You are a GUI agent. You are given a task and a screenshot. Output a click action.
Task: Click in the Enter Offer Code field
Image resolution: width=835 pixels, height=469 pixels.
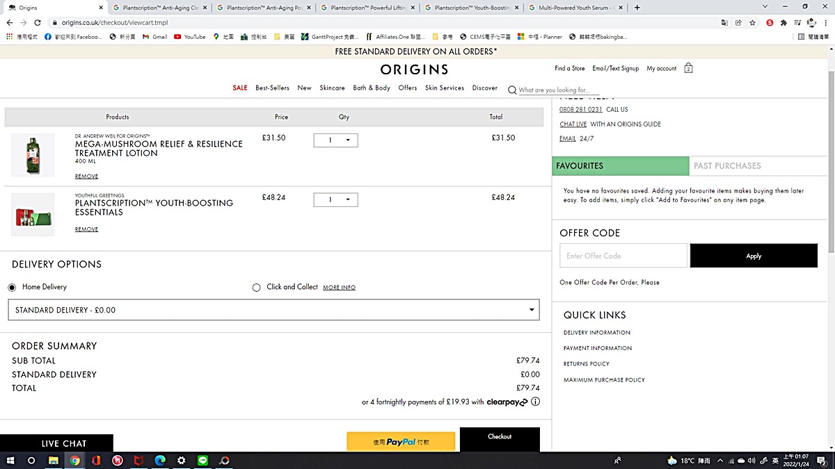[623, 256]
